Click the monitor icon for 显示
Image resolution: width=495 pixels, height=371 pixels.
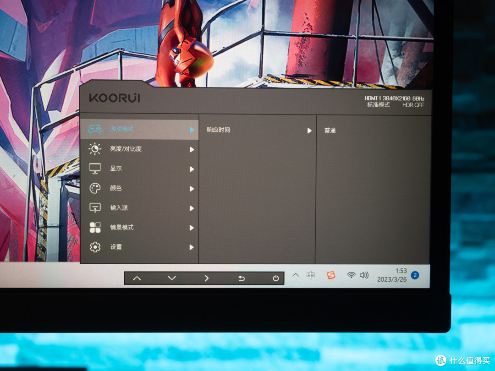(95, 169)
